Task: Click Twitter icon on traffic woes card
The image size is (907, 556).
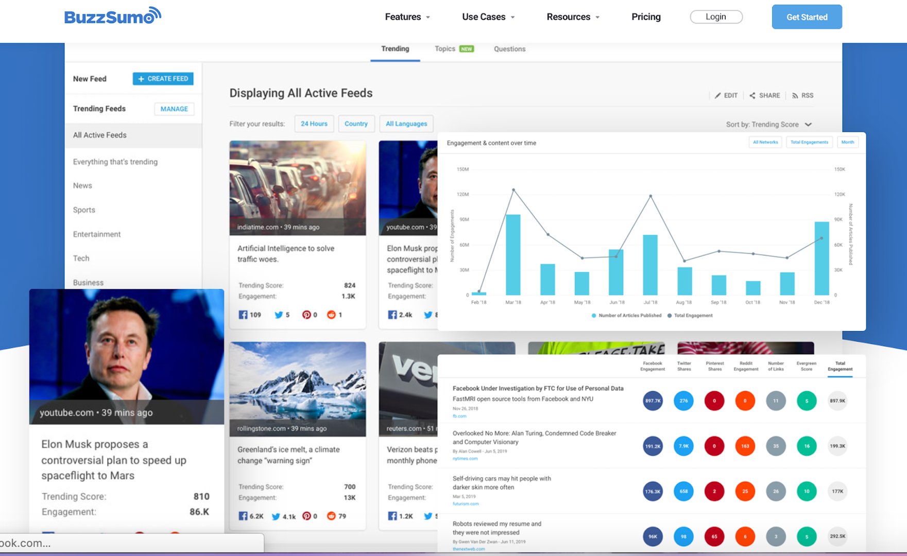Action: coord(279,315)
